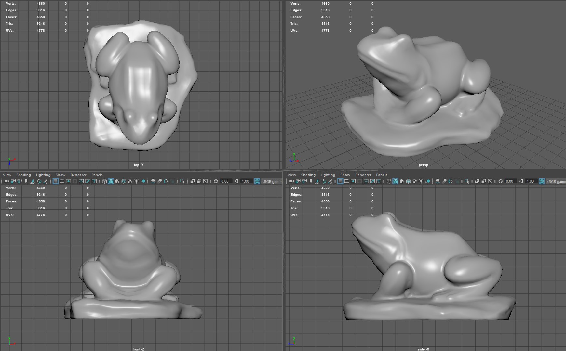Click Isolate Select icon in side panel toolbar
The image size is (566, 351).
pyautogui.click(x=467, y=181)
